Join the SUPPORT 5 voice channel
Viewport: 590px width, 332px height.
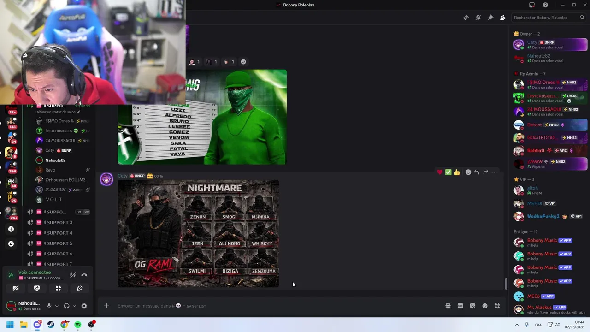click(x=58, y=243)
